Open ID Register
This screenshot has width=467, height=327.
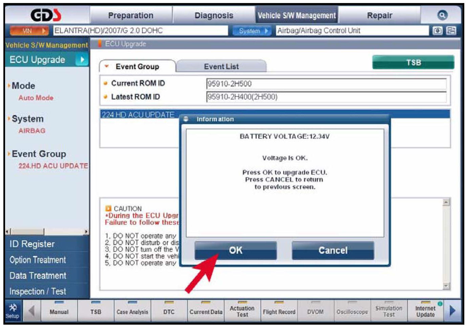click(x=47, y=244)
